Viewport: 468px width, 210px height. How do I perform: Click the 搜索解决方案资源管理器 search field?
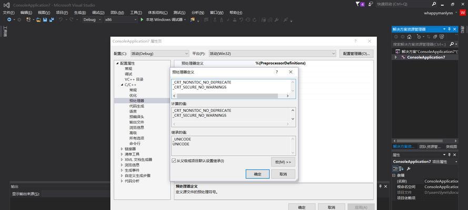420,44
